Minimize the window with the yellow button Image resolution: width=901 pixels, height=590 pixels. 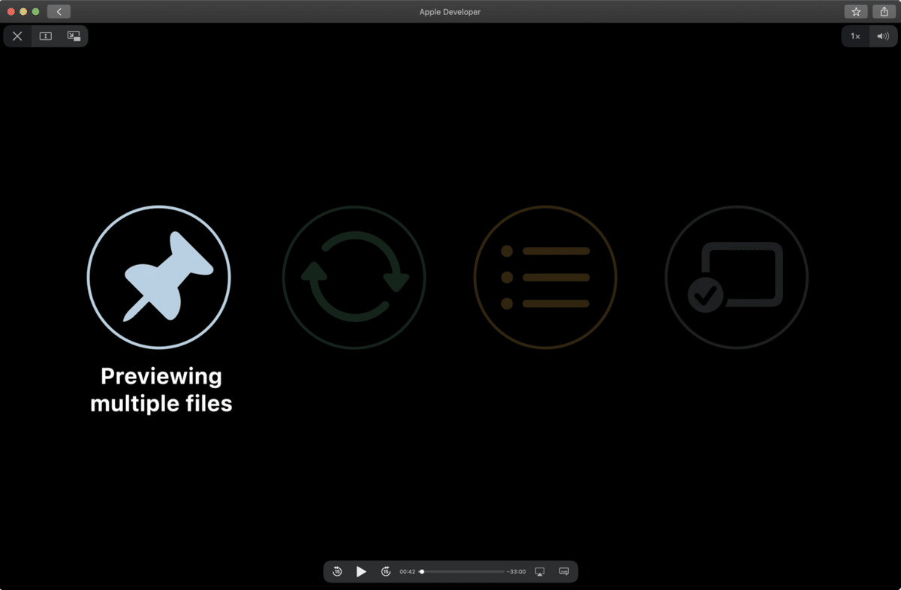[x=23, y=12]
